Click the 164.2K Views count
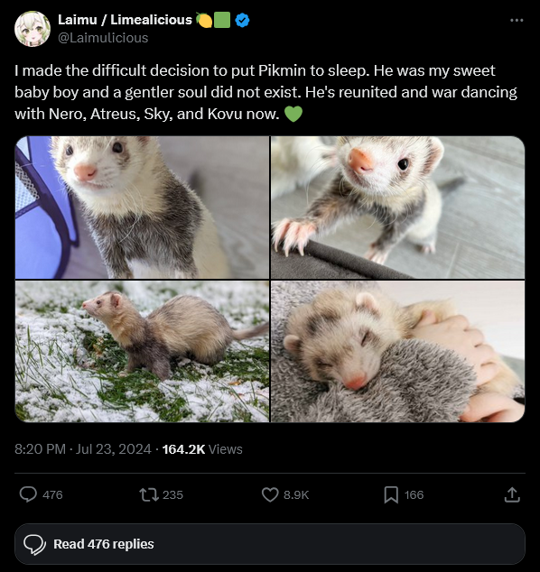Screen dimensions: 540x572 [x=202, y=449]
